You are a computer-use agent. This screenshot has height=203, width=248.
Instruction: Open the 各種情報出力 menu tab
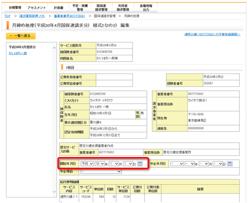146,8
